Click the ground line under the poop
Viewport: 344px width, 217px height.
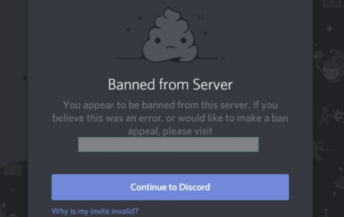click(x=170, y=58)
